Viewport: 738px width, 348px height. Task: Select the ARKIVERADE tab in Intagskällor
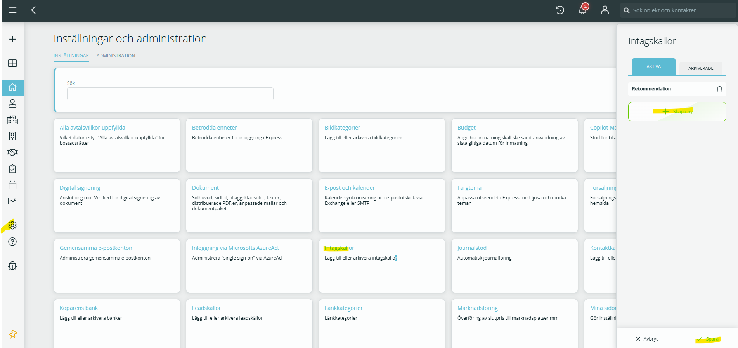click(701, 68)
